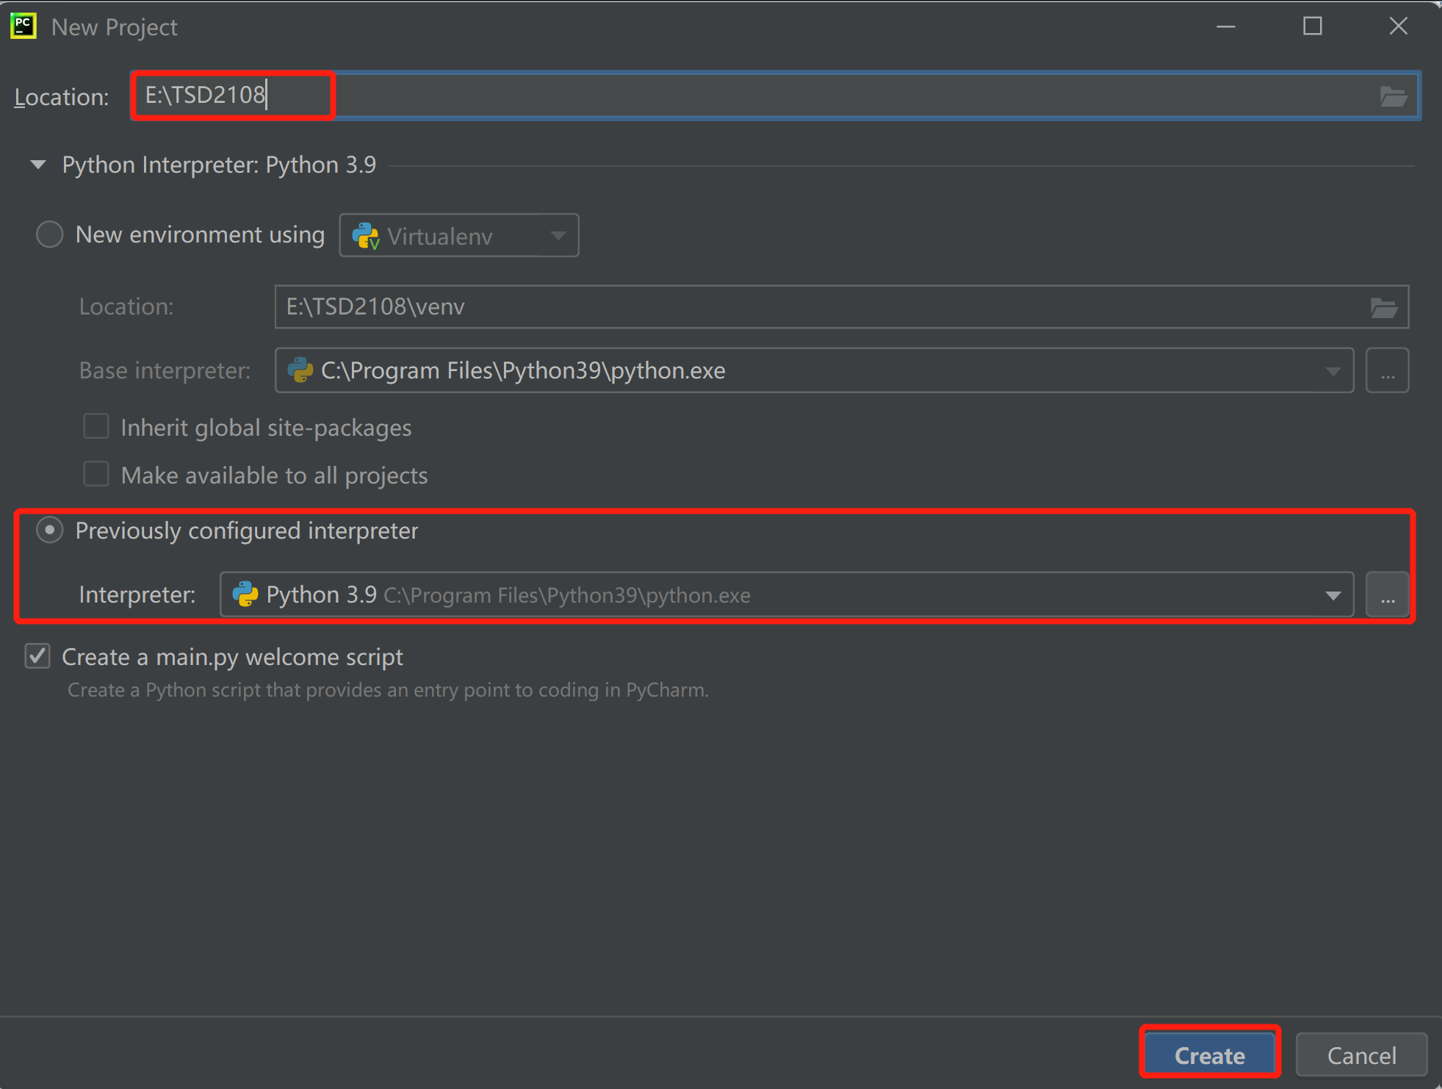Select Previously configured interpreter radio button

(50, 531)
